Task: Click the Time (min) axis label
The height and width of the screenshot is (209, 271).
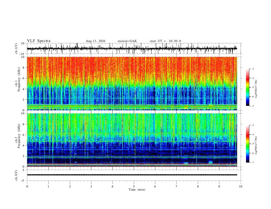Action: tap(137, 190)
